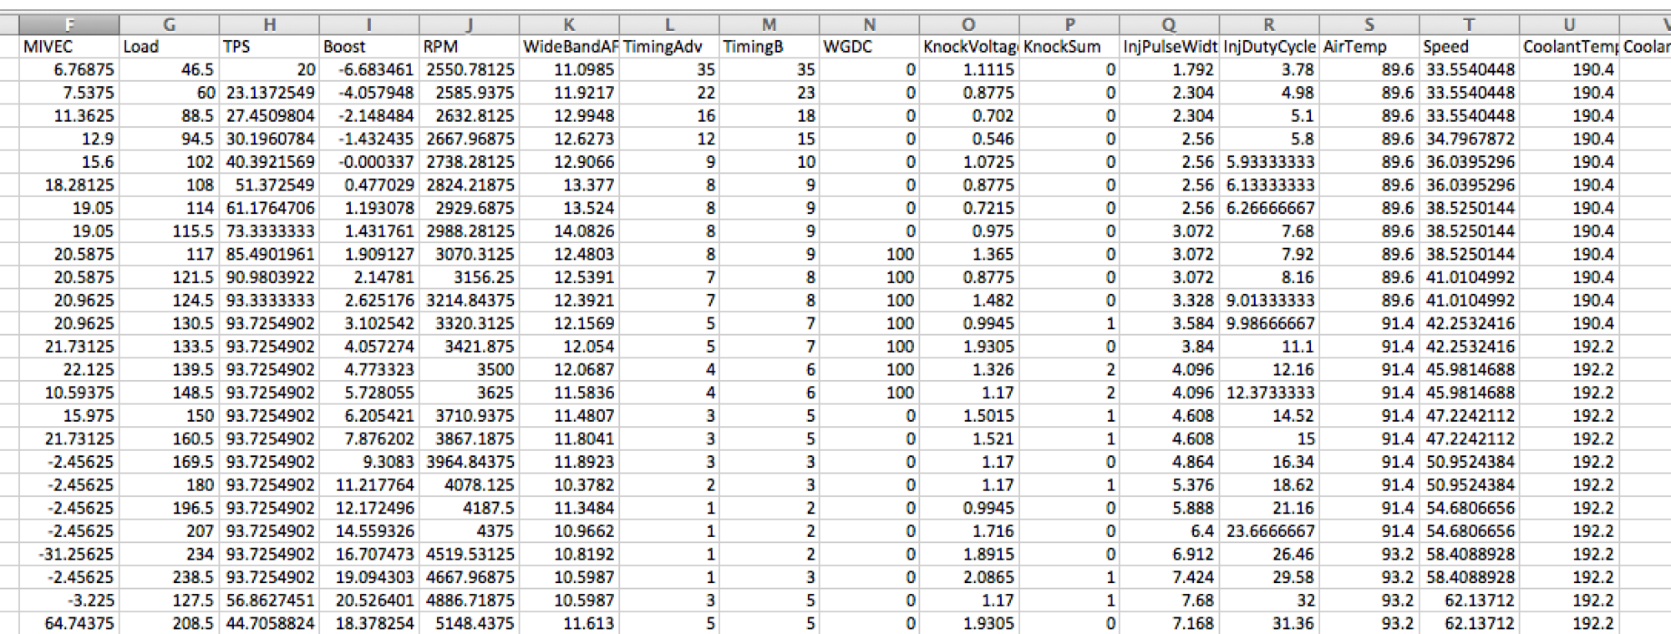This screenshot has width=1671, height=634.
Task: Click the MIVEC header cell
Action: pyautogui.click(x=69, y=47)
